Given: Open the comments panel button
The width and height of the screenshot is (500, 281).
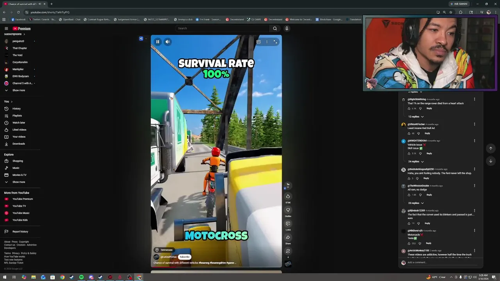Looking at the screenshot, I should click(x=288, y=224).
